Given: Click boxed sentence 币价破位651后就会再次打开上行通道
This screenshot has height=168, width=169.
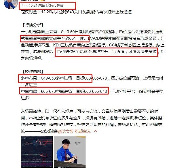Looking at the screenshot, I should pyautogui.click(x=106, y=52).
